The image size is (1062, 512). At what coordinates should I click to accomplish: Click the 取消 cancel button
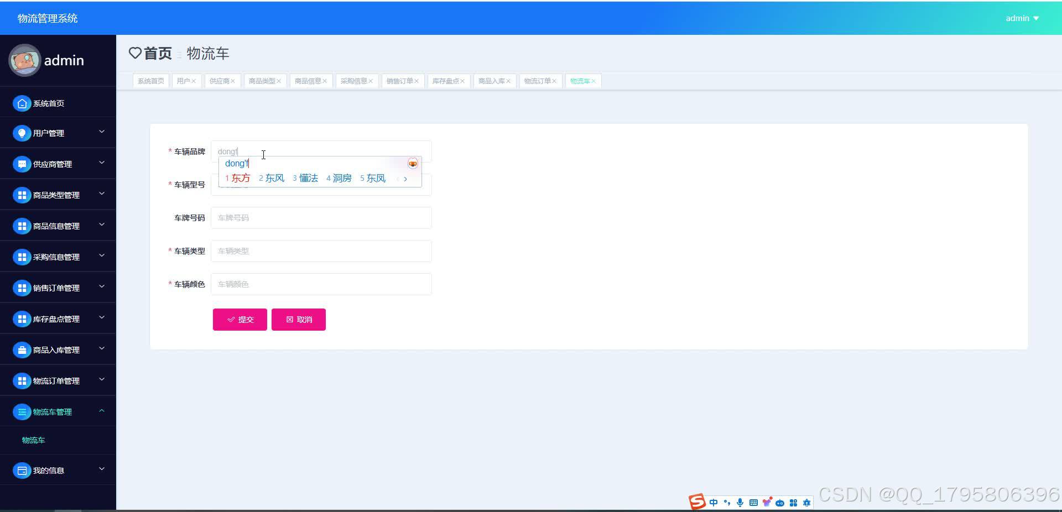(x=299, y=320)
